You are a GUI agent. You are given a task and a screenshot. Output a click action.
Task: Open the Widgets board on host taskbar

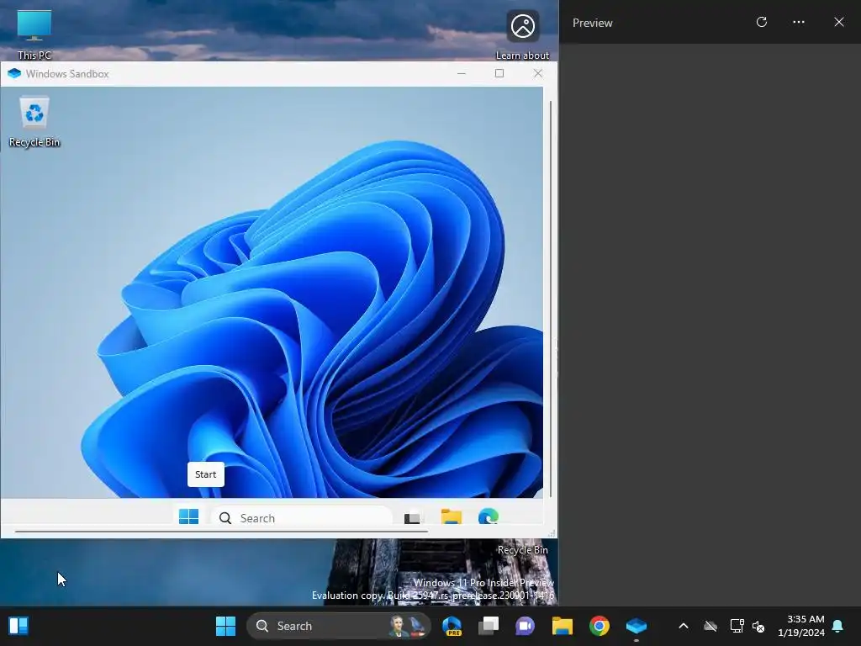(18, 626)
